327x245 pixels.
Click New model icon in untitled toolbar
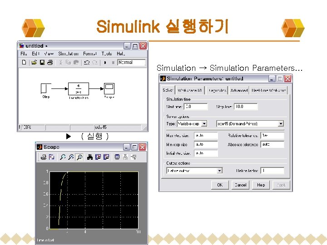pos(24,62)
